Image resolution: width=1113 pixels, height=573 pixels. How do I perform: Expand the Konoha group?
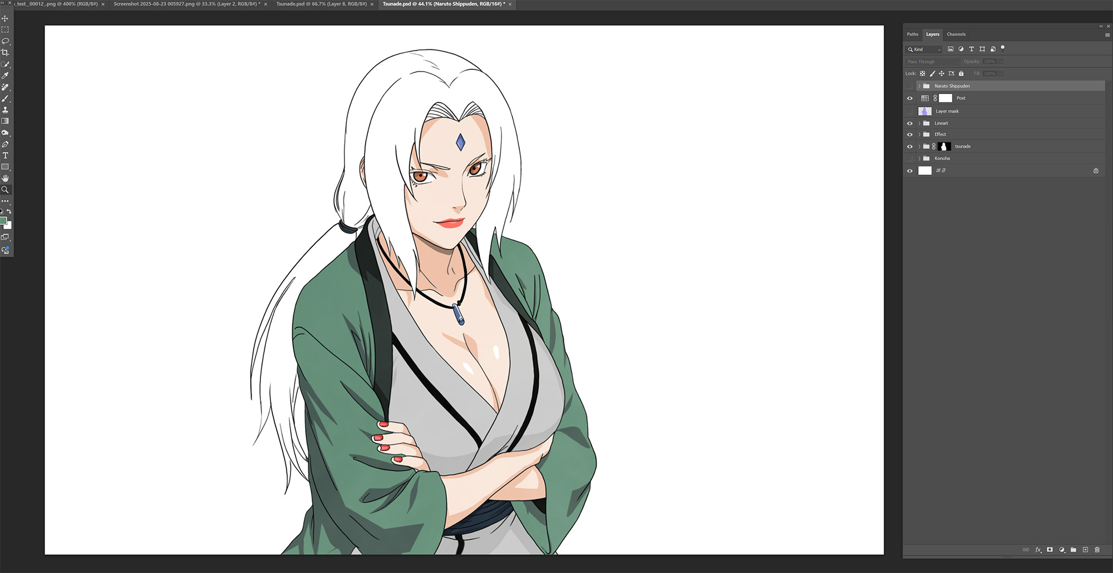pyautogui.click(x=919, y=158)
